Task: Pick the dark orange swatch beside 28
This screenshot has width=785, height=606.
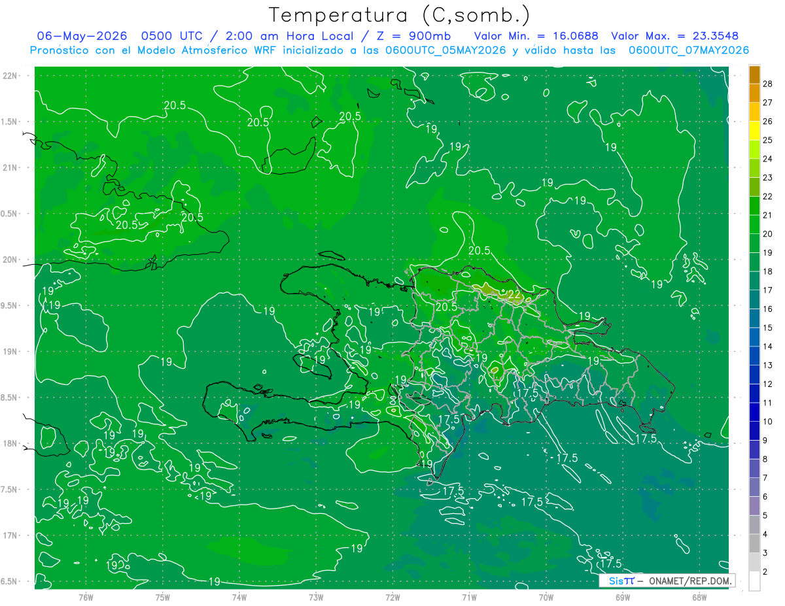Action: click(754, 75)
